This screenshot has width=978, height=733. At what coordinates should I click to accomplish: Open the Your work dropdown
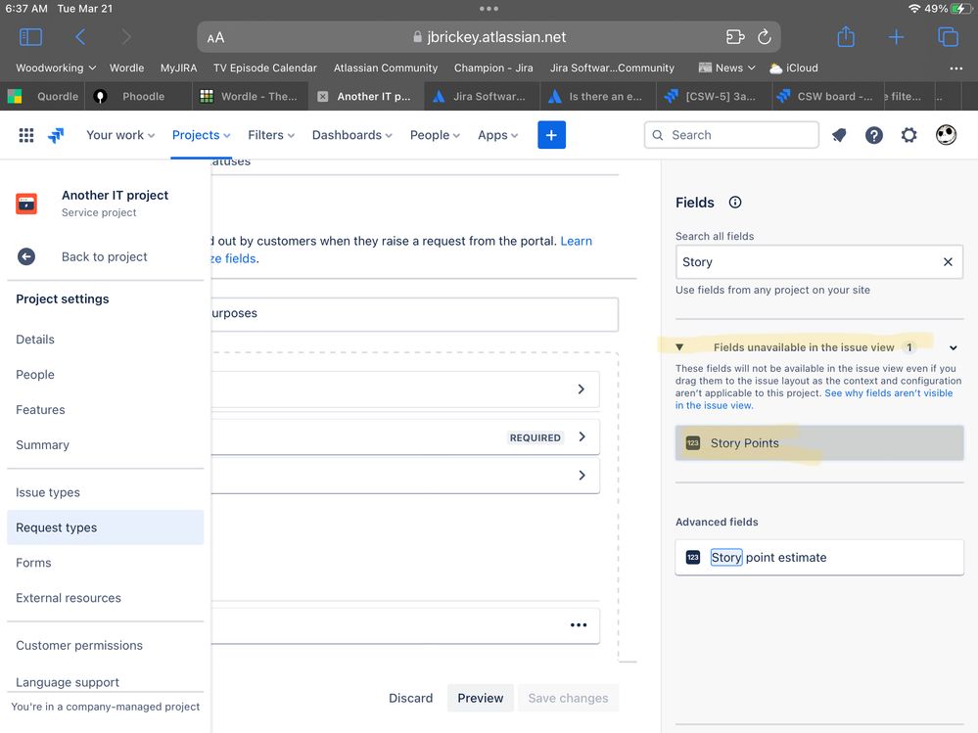pyautogui.click(x=120, y=135)
